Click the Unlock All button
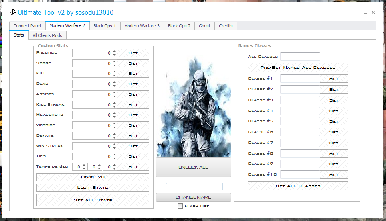 point(194,167)
